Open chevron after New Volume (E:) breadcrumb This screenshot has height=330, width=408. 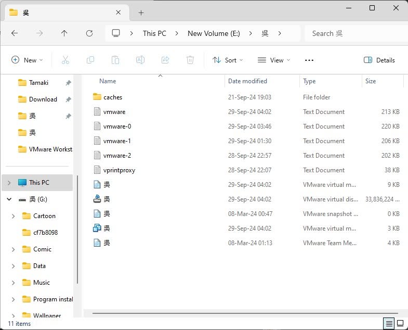tap(251, 33)
